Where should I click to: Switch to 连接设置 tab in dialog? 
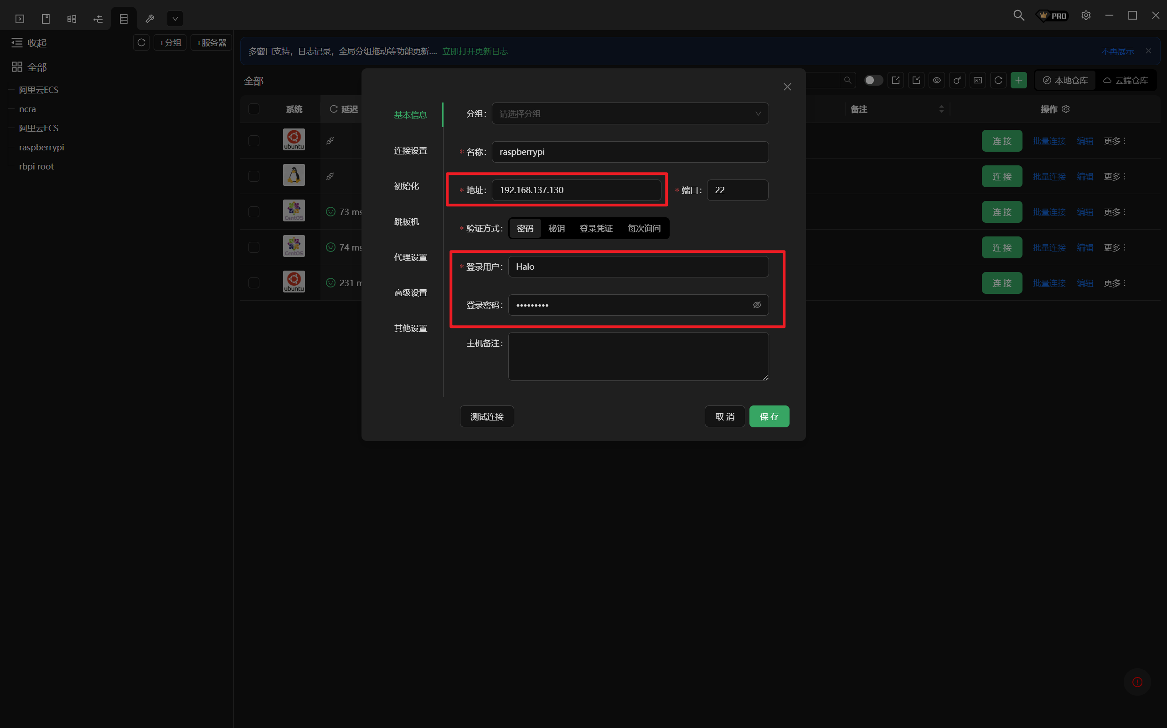pos(410,151)
